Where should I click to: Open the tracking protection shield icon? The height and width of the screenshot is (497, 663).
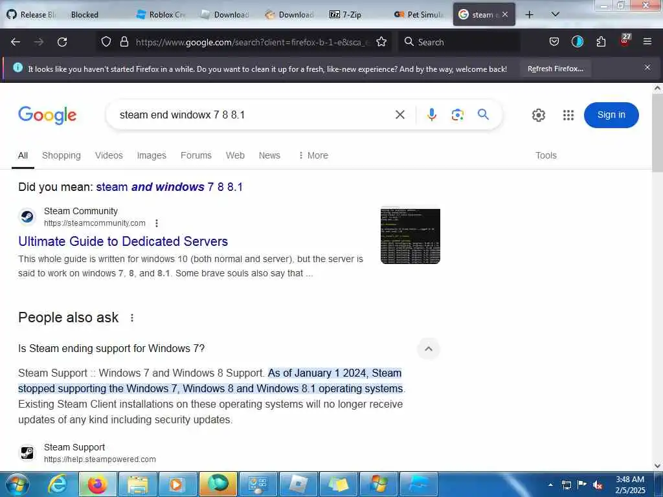(x=106, y=41)
